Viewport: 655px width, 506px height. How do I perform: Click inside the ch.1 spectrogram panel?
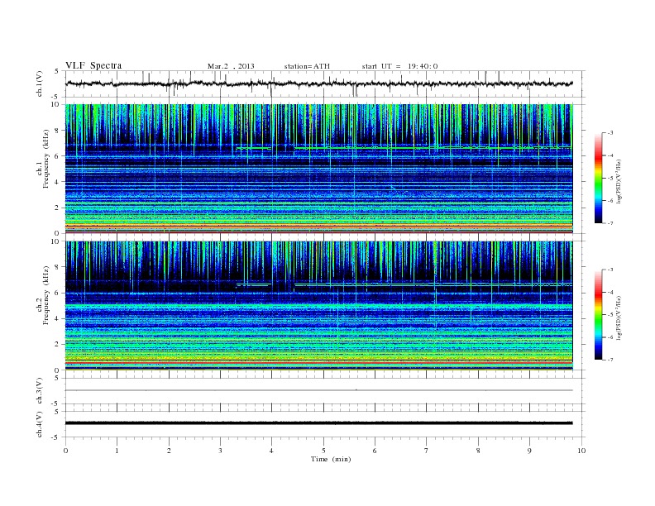tap(318, 169)
